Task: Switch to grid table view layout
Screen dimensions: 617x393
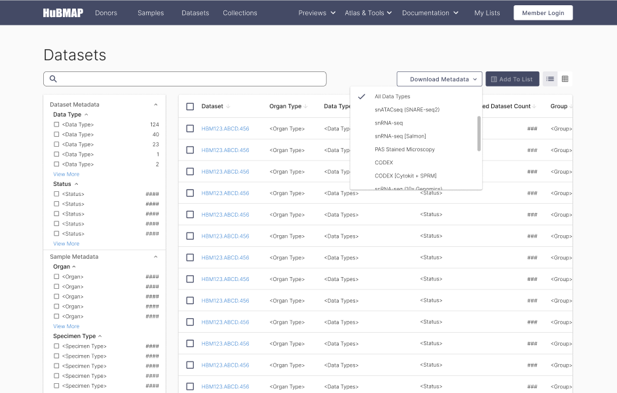Action: [x=564, y=78]
